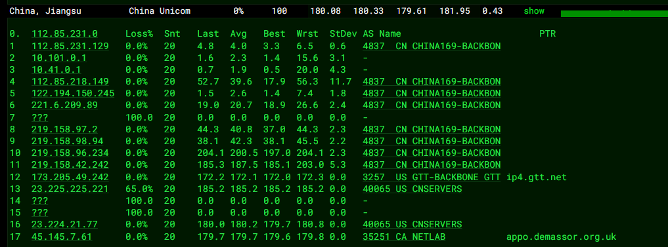
Task: Click the 20.0 worst value on hop 3
Action: (307, 69)
